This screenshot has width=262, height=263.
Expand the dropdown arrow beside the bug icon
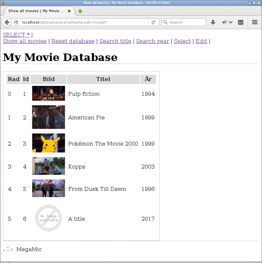tap(231, 22)
